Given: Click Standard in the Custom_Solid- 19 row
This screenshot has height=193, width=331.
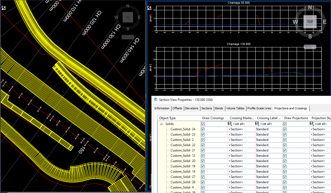Looking at the screenshot, I should click(262, 166).
